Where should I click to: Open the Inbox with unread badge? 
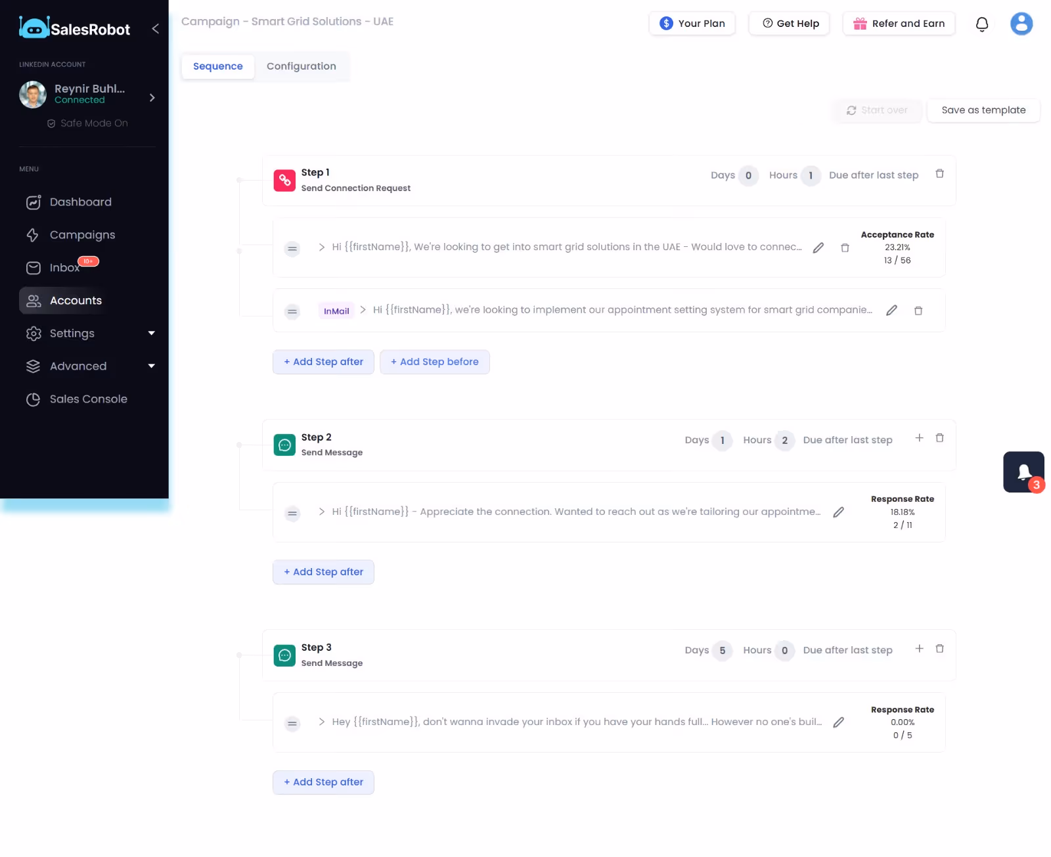[64, 267]
